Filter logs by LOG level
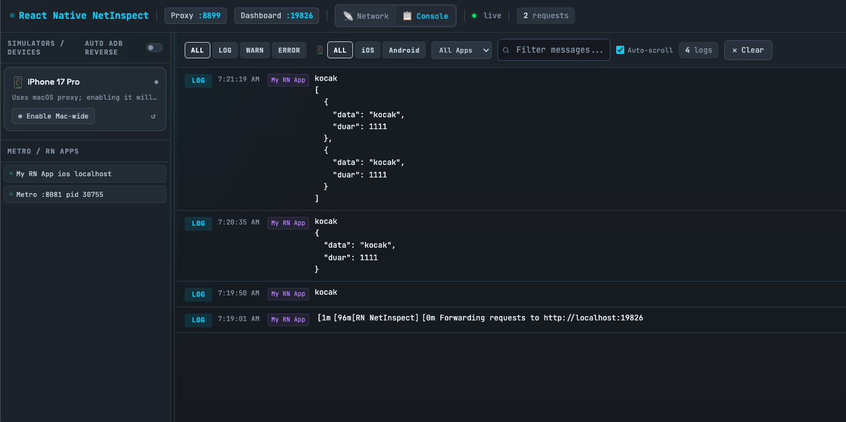Screen dimensions: 846x422 pyautogui.click(x=225, y=50)
